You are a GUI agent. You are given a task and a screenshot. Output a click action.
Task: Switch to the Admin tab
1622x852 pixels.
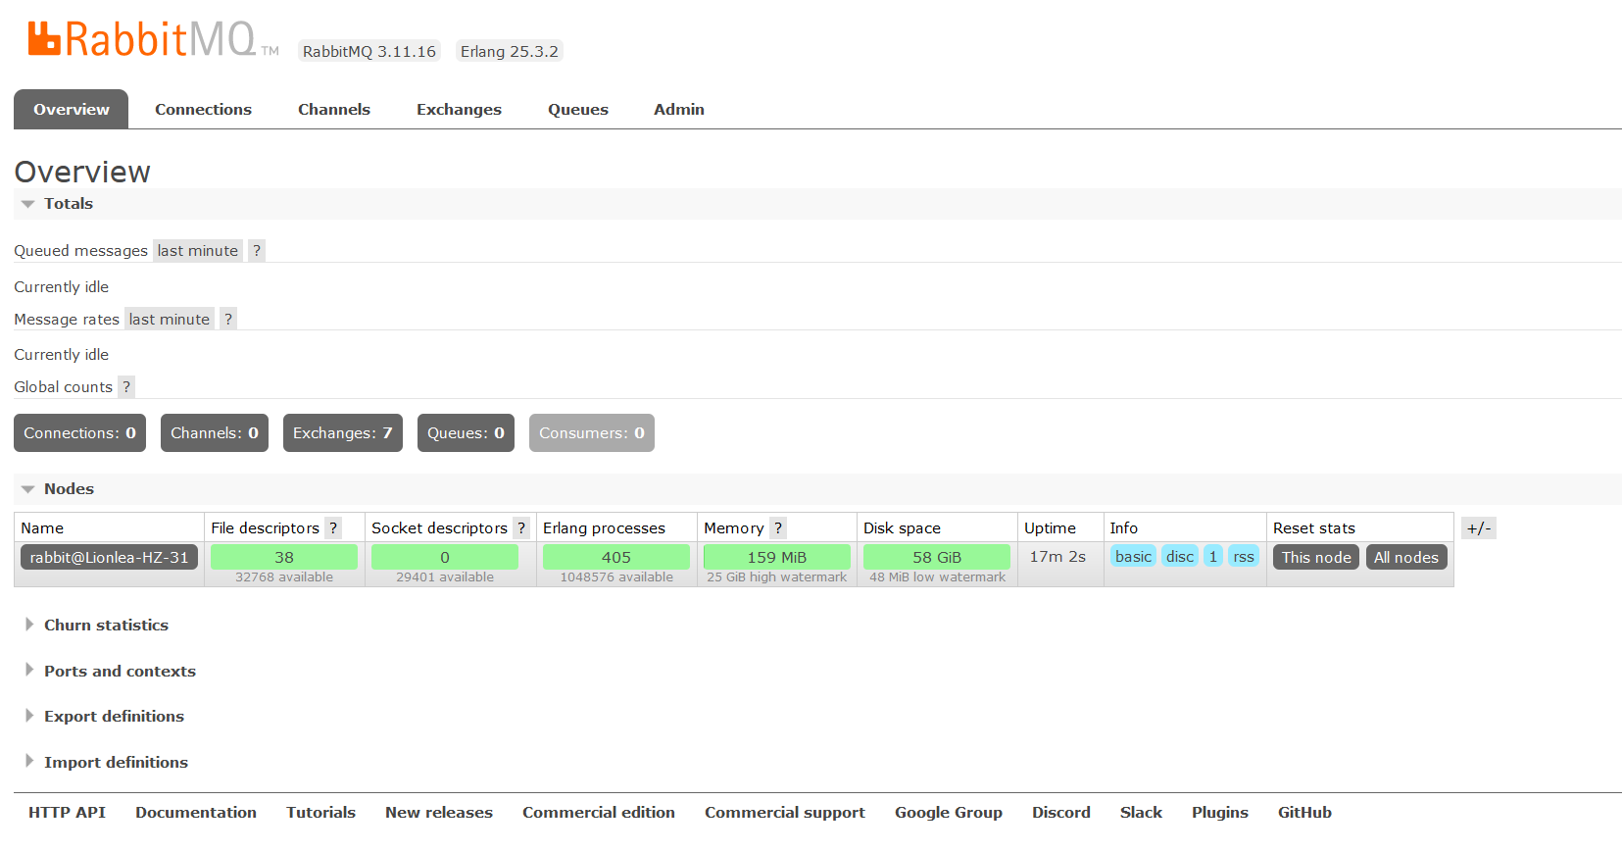[x=679, y=110]
